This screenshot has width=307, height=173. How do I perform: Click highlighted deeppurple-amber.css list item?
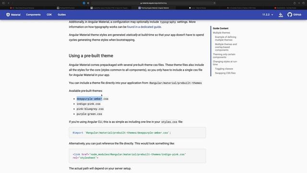(x=93, y=99)
